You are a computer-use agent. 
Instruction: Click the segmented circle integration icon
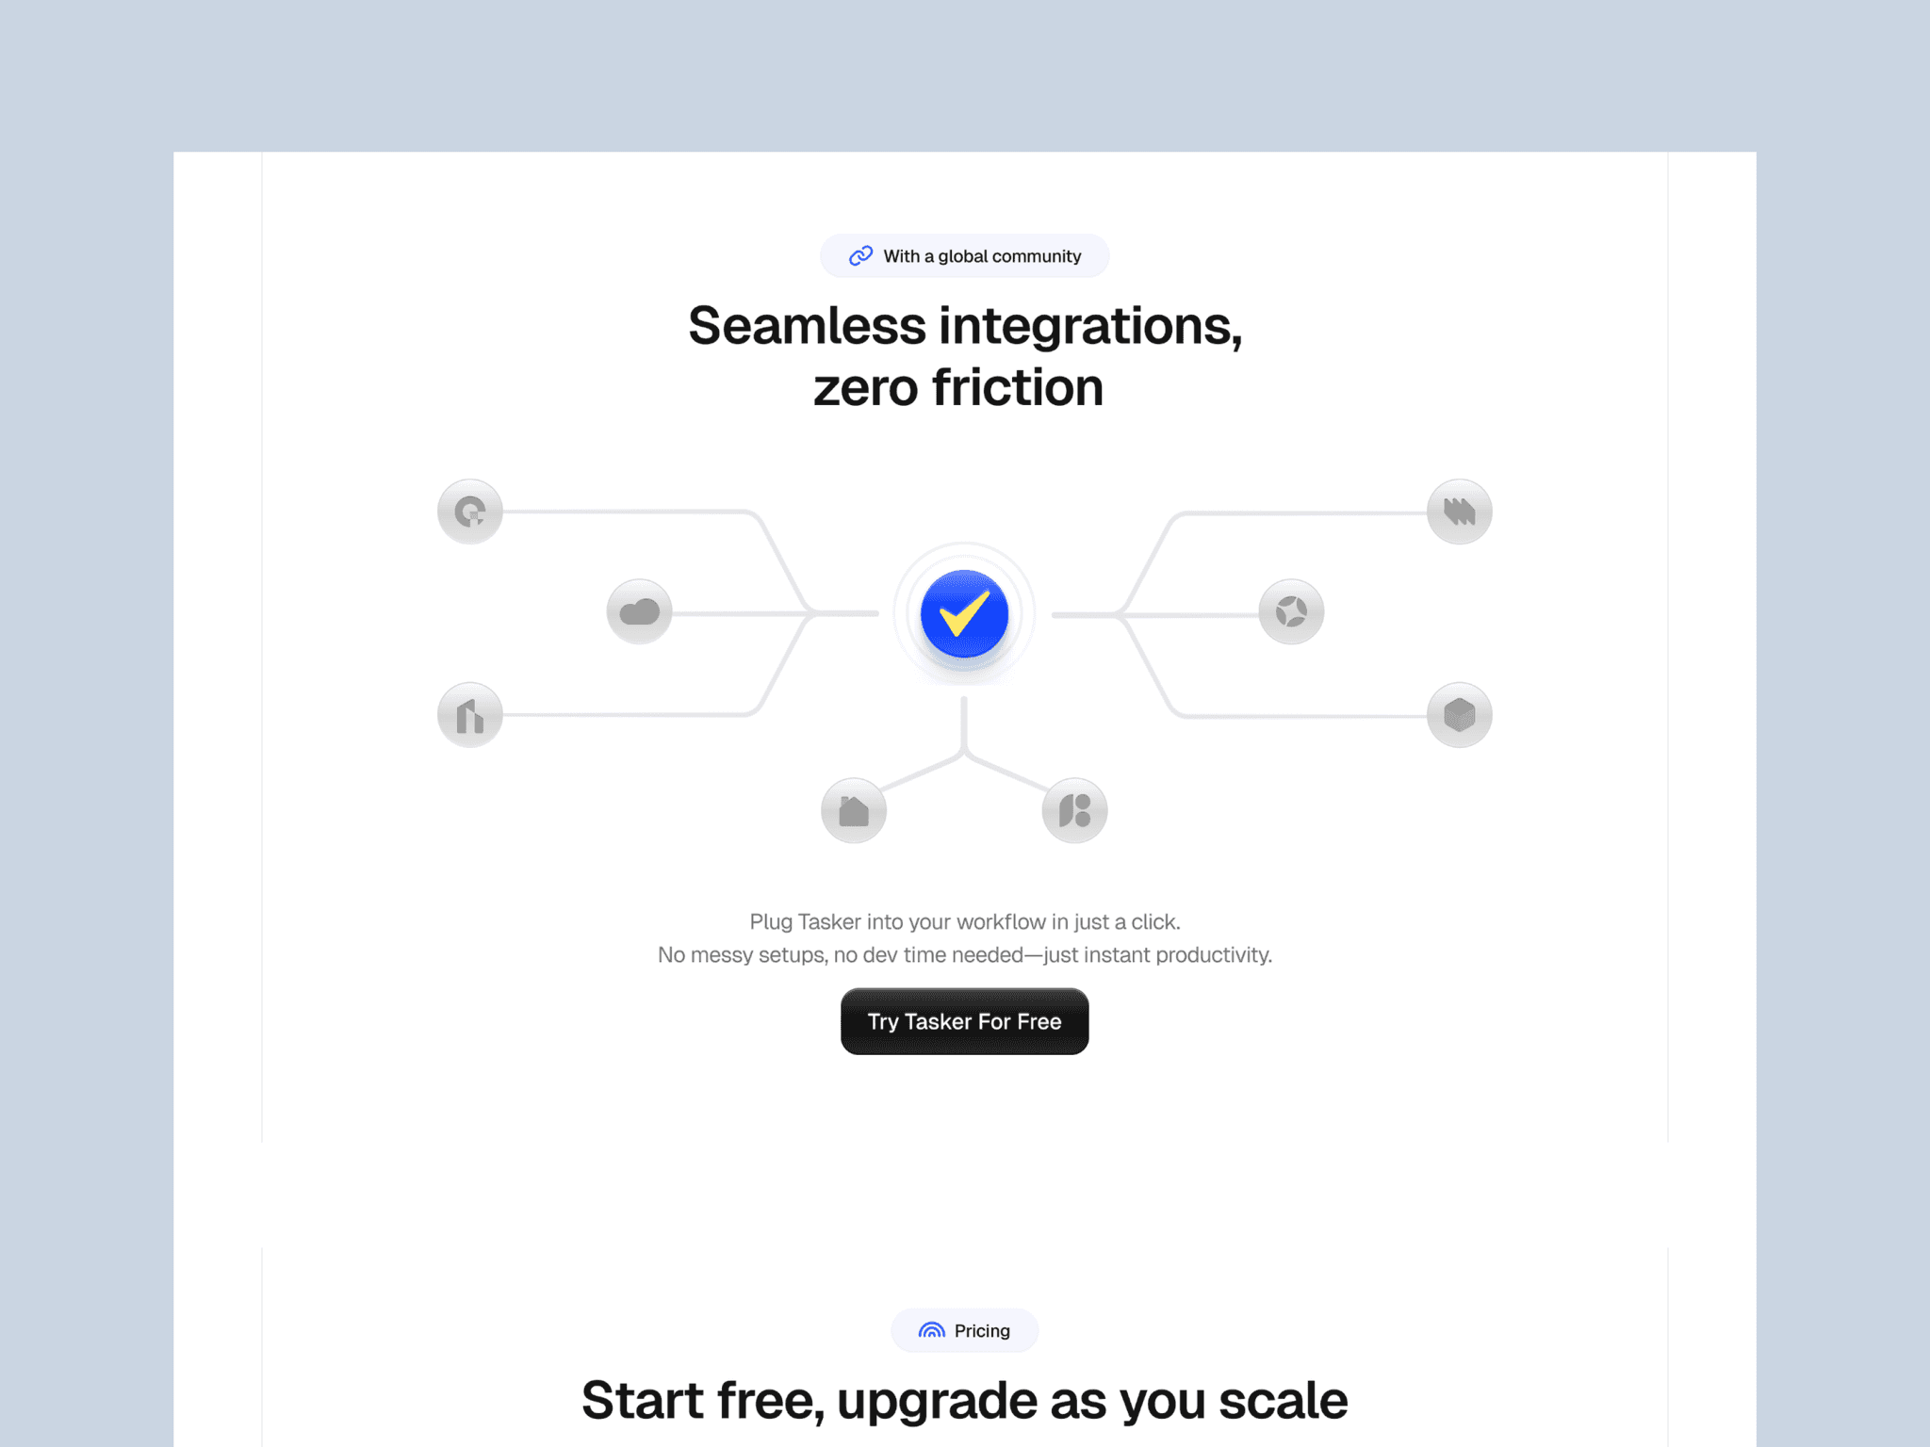pos(1292,611)
